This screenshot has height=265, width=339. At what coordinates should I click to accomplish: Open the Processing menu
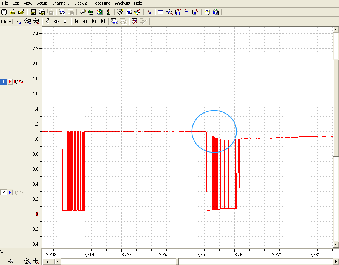101,3
